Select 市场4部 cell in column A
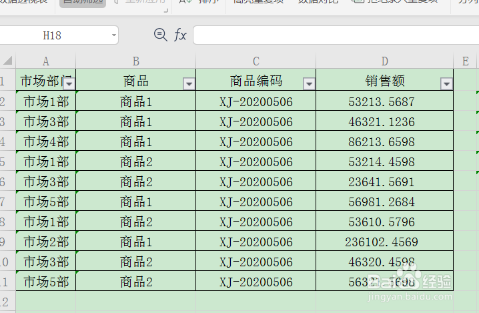The width and height of the screenshot is (479, 313). 45,141
